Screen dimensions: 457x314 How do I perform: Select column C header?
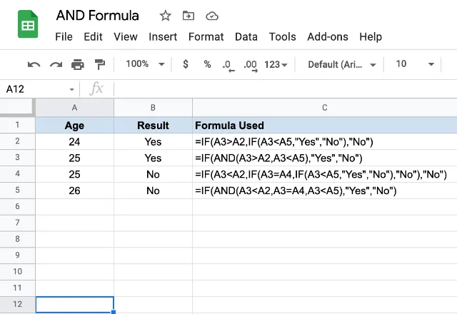click(x=325, y=108)
